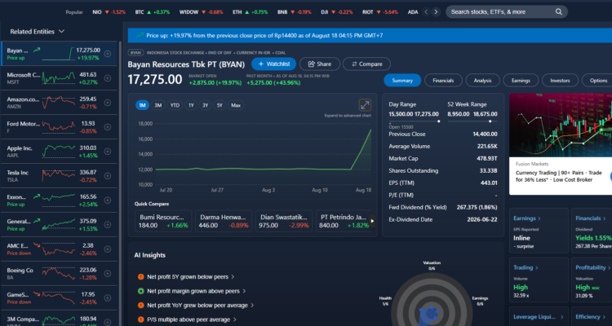Click plus icon beside Exxon row
Screen dimensions: 612x326
(x=108, y=200)
